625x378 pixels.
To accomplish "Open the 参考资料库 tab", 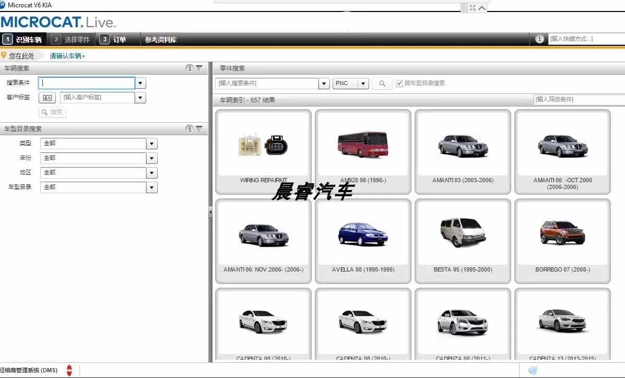I will pyautogui.click(x=161, y=40).
